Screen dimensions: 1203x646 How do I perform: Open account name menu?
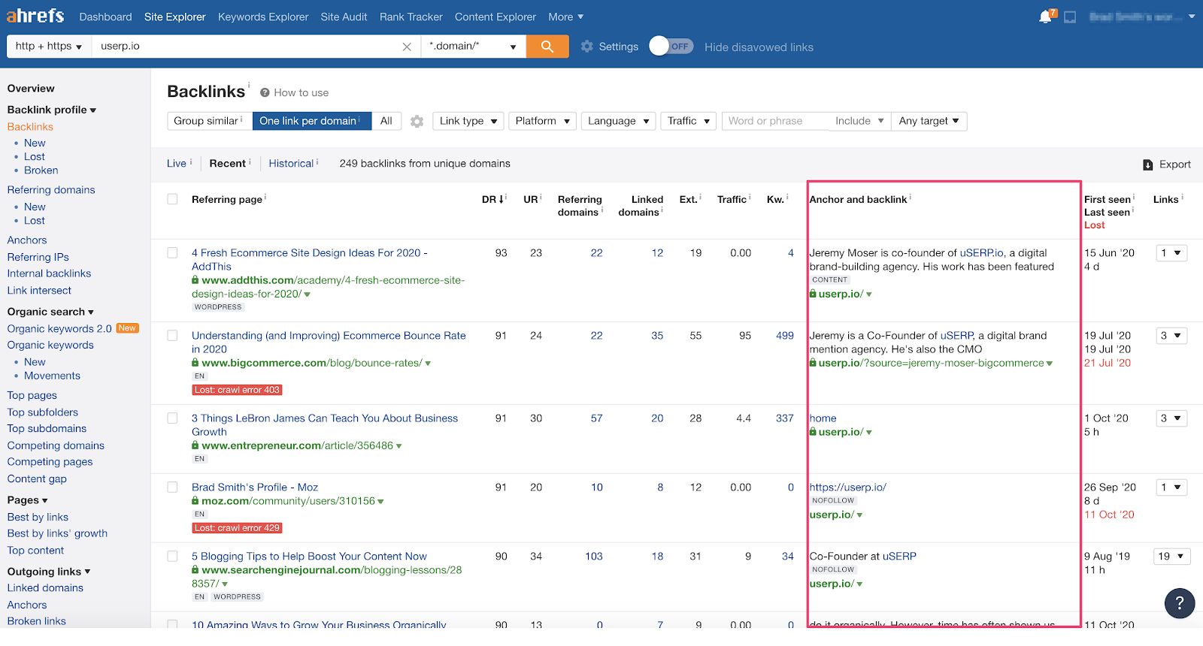[x=1141, y=17]
